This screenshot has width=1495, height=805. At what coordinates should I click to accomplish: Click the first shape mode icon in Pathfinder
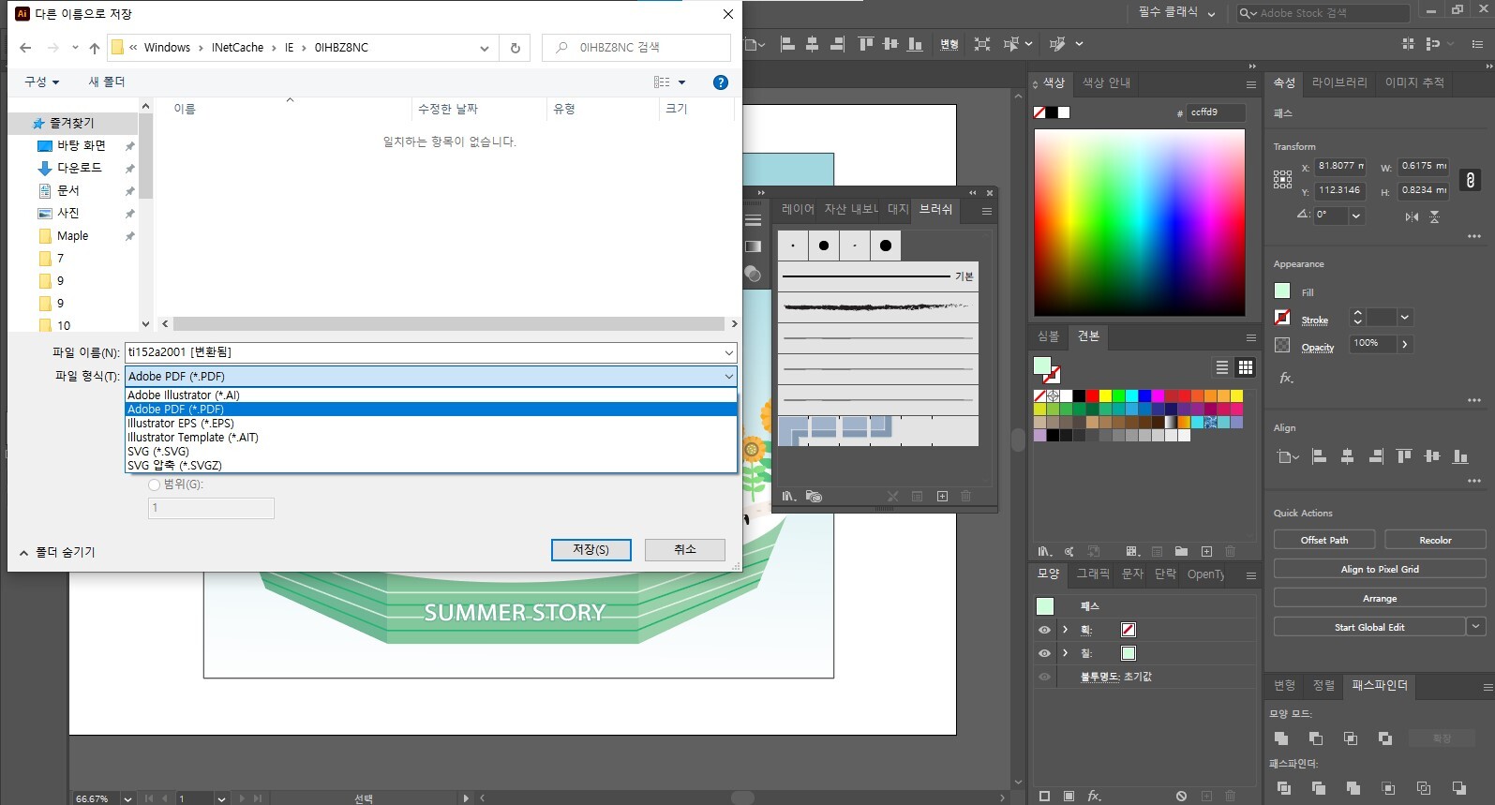1281,738
